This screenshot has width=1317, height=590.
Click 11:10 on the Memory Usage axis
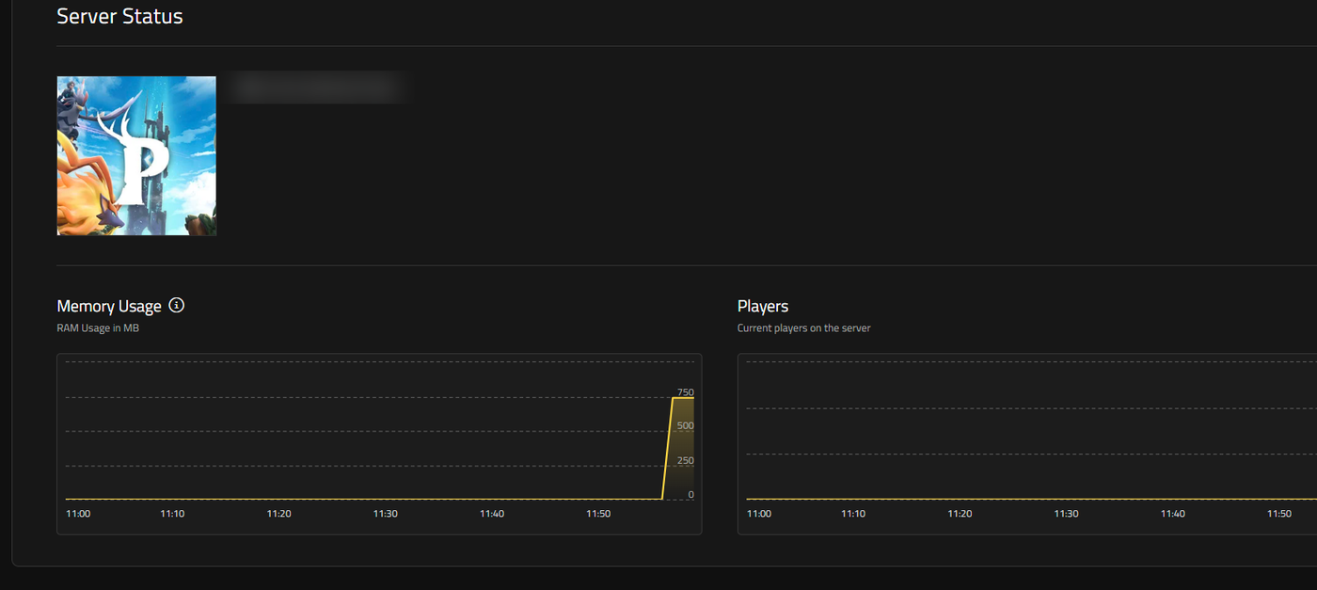tap(172, 514)
